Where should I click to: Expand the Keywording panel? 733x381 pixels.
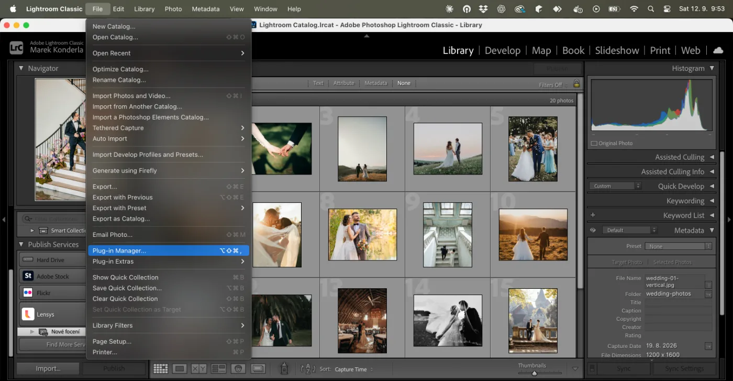(x=712, y=201)
